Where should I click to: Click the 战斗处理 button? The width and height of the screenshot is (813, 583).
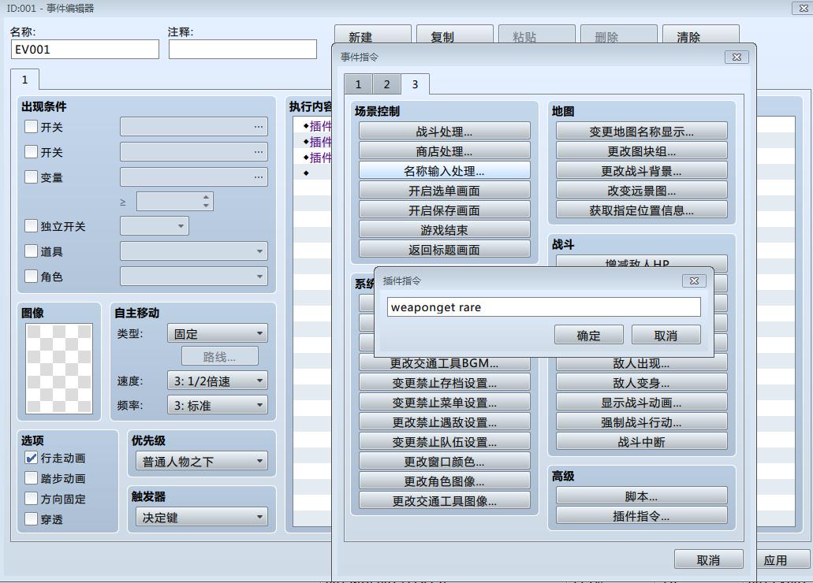pyautogui.click(x=444, y=132)
